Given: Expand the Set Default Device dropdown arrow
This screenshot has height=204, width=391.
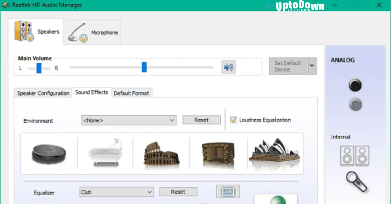Looking at the screenshot, I should [x=312, y=66].
